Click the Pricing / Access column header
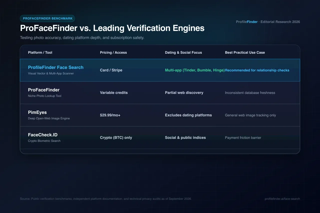 113,52
